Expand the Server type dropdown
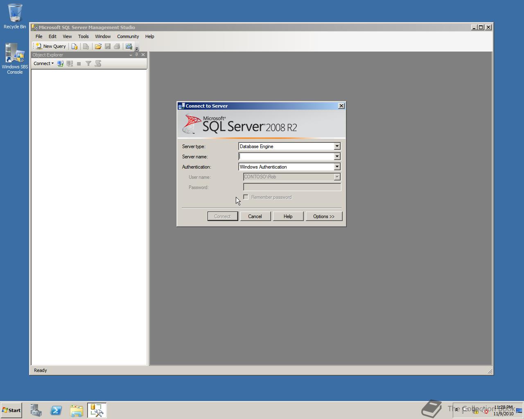This screenshot has height=419, width=524. (337, 146)
